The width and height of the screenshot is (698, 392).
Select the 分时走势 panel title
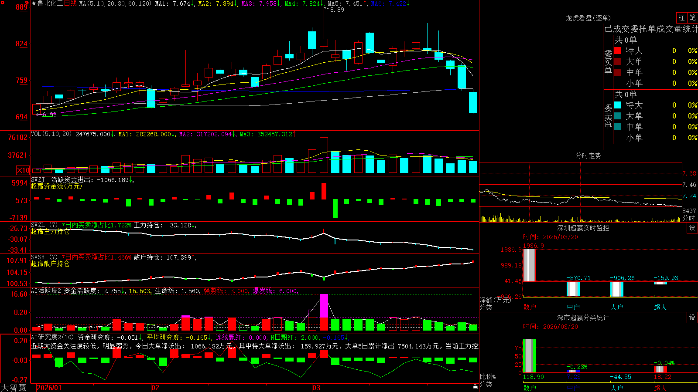[x=588, y=155]
